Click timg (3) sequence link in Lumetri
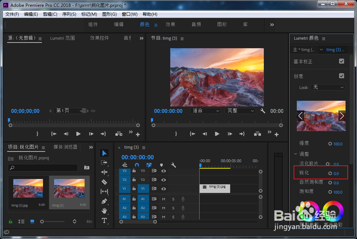This screenshot has height=239, width=357. coord(335,50)
